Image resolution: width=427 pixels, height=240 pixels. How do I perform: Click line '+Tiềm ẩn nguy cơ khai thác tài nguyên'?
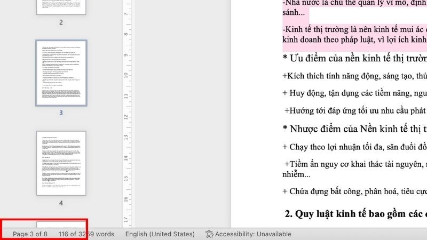click(355, 164)
